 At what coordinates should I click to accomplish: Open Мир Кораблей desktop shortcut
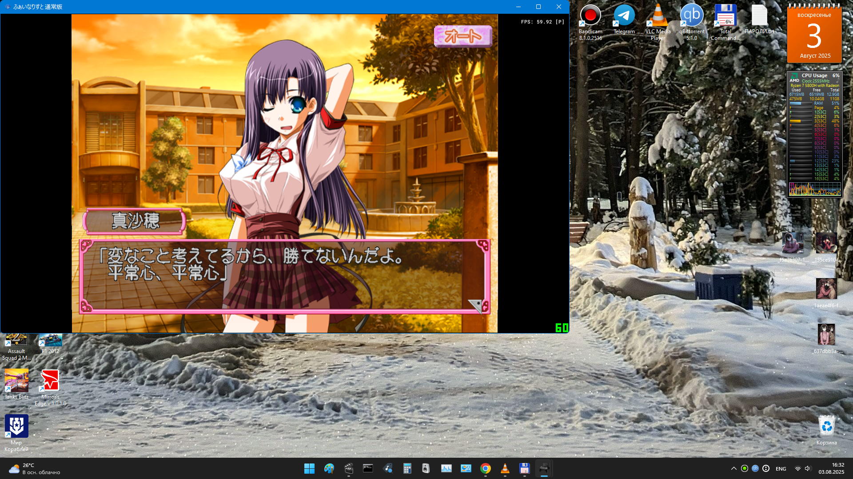(16, 433)
